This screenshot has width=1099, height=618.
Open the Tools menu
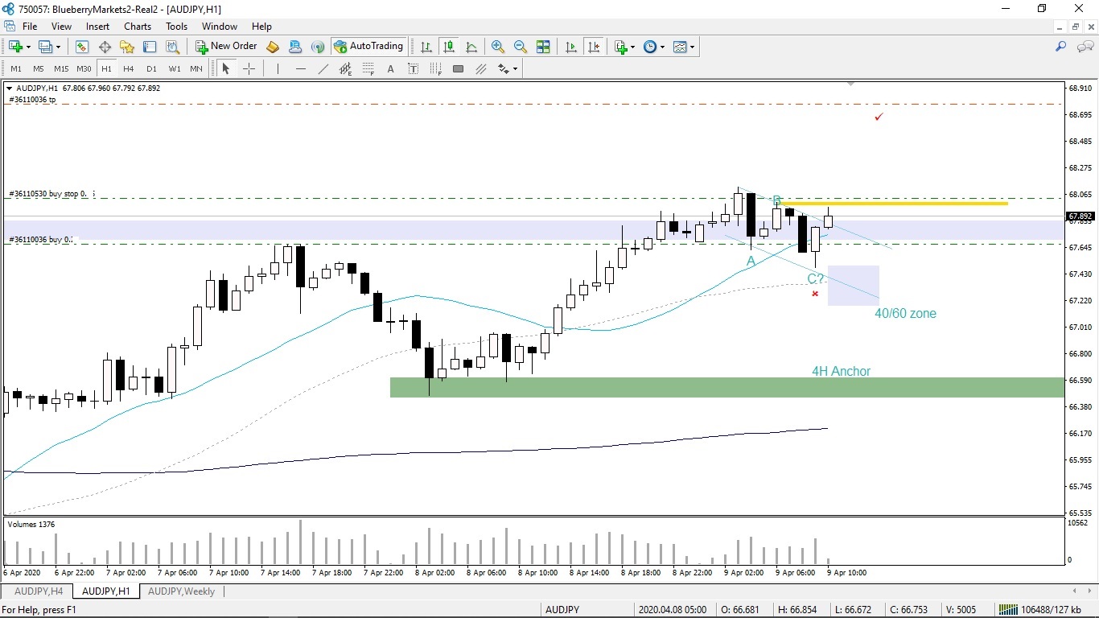(177, 27)
